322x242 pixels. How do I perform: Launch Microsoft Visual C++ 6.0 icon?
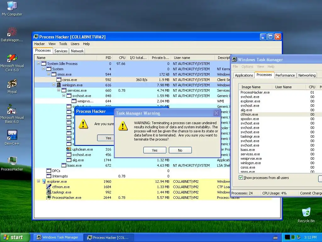[x=12, y=58]
